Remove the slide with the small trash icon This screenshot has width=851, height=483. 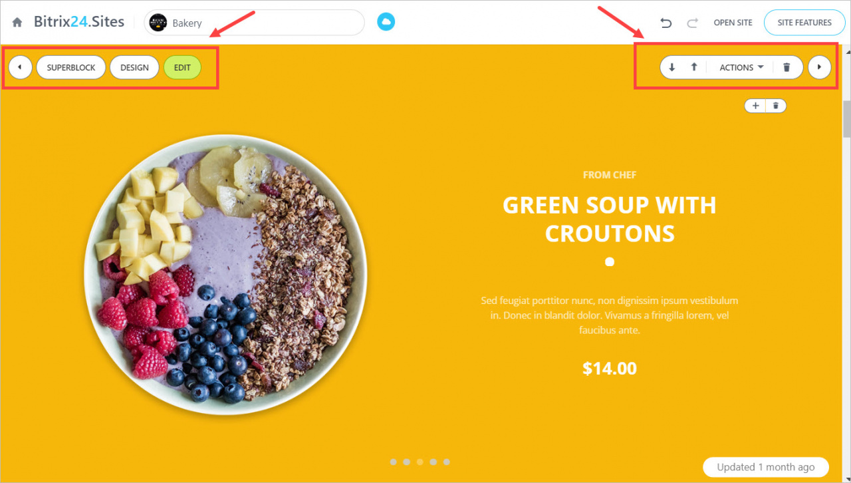click(776, 106)
